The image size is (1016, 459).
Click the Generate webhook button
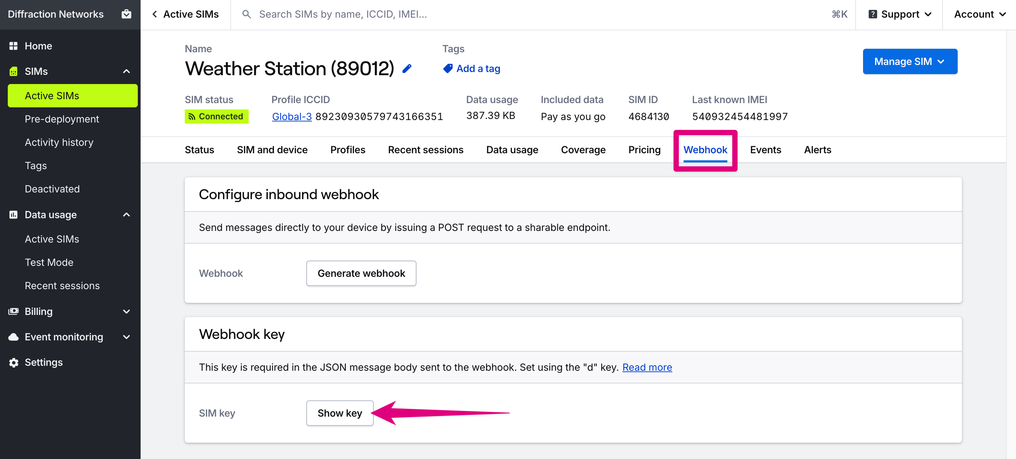pyautogui.click(x=361, y=273)
